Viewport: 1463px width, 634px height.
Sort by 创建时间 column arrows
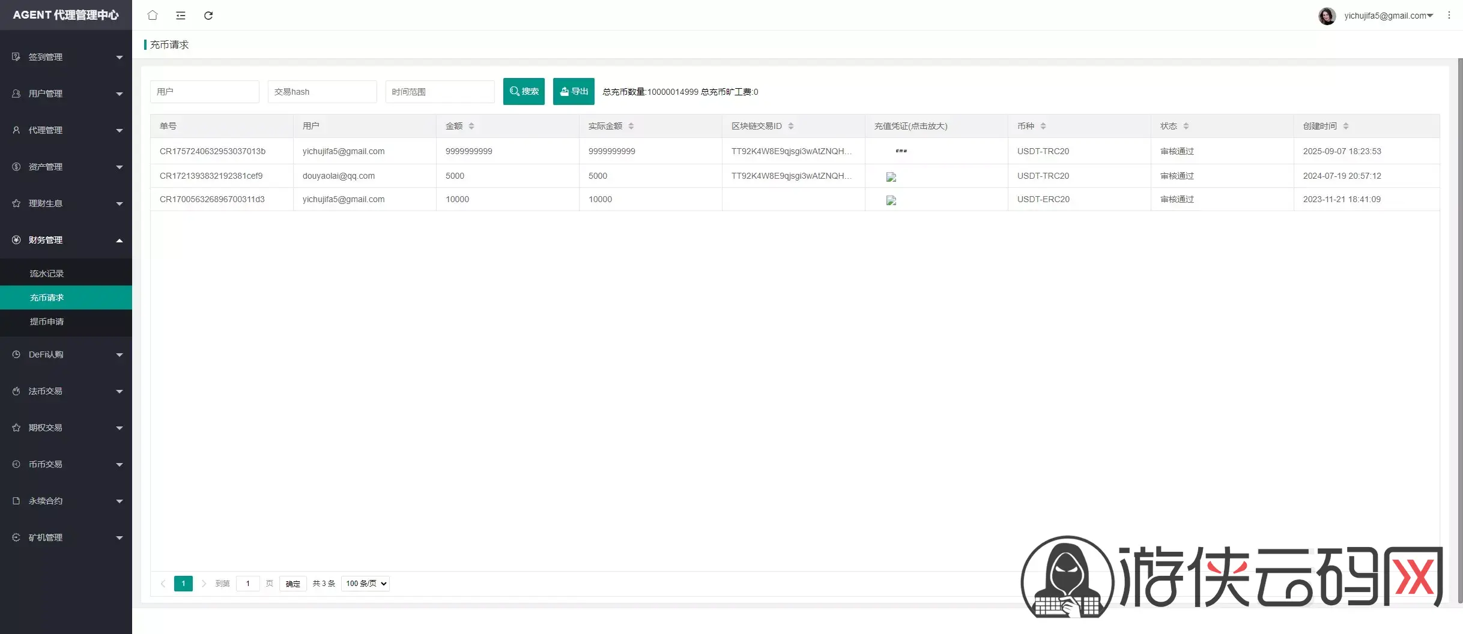coord(1346,126)
